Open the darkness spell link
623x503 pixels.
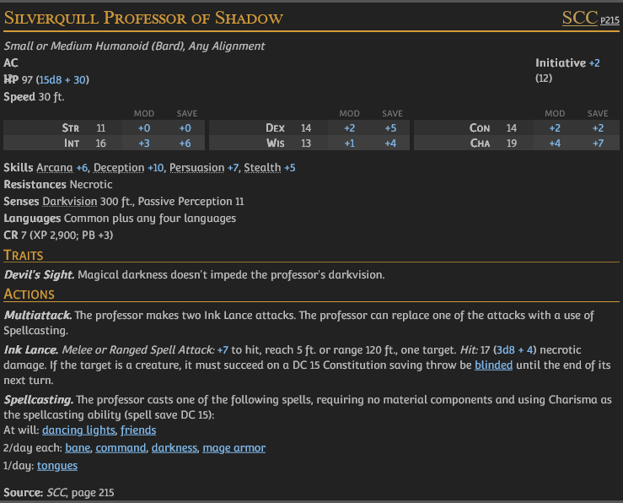[x=174, y=447]
